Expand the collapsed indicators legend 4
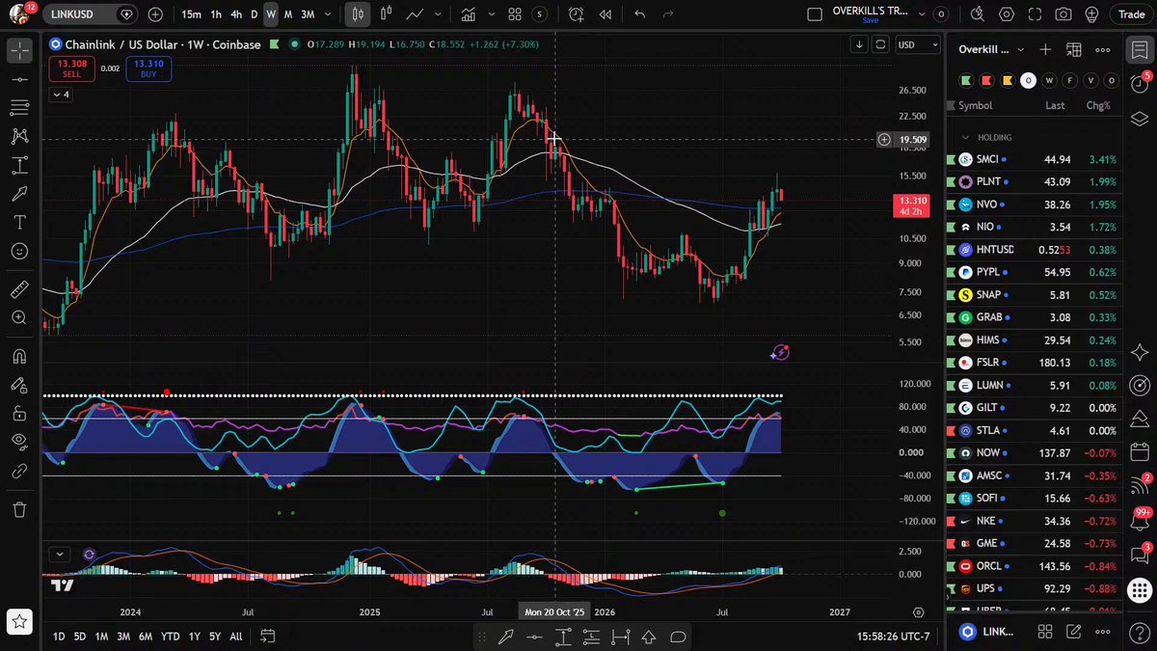The width and height of the screenshot is (1157, 651). pos(60,94)
